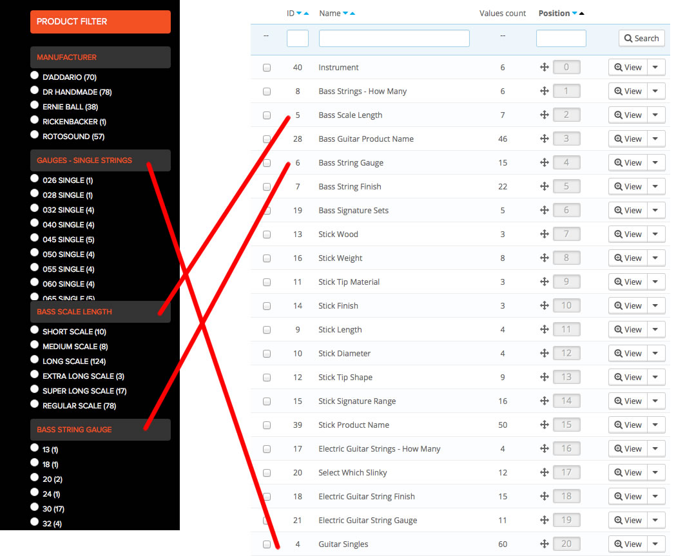Sort ID column ascending arrow
Screen dimensions: 676x556
(x=307, y=14)
